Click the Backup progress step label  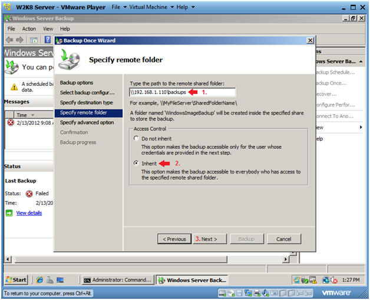78,142
